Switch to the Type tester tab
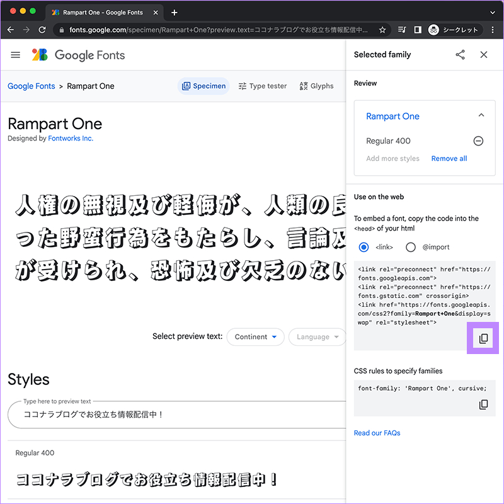Screen dimensions: 504x504 pos(263,86)
